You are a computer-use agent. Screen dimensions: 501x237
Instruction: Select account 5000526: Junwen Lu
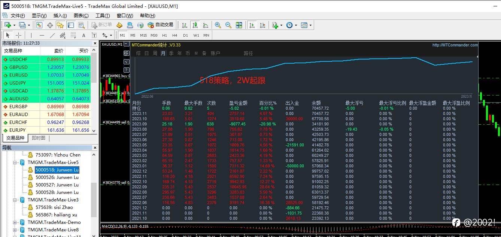57,177
